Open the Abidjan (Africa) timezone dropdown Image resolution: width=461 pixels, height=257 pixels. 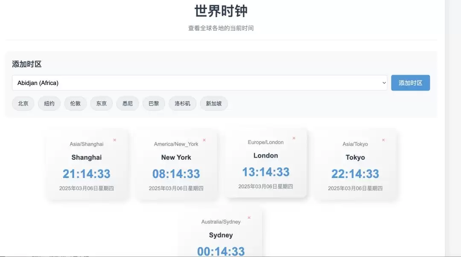coord(200,83)
